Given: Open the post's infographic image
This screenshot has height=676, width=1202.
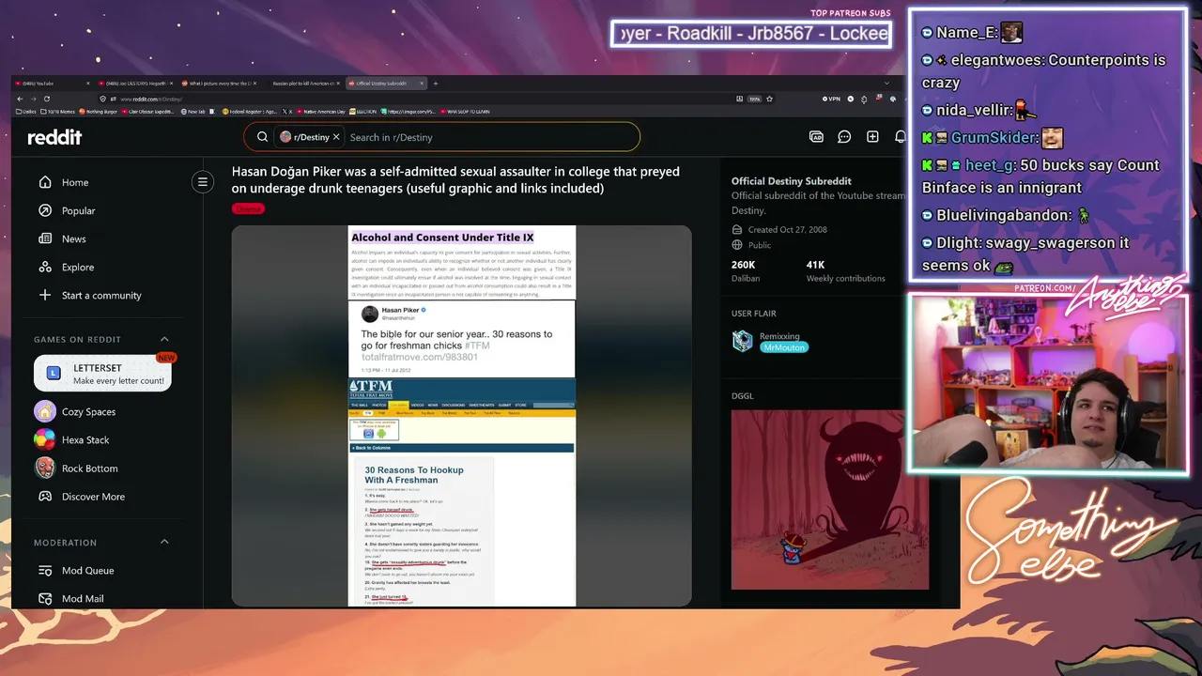Looking at the screenshot, I should click(x=462, y=416).
